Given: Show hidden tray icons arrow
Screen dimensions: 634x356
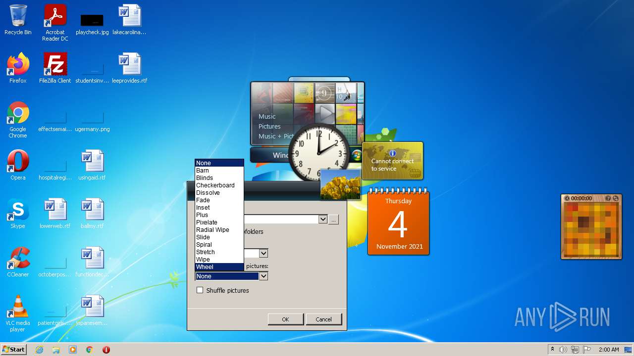Looking at the screenshot, I should (x=552, y=350).
